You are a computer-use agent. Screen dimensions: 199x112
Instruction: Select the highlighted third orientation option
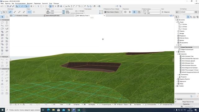[135, 12]
